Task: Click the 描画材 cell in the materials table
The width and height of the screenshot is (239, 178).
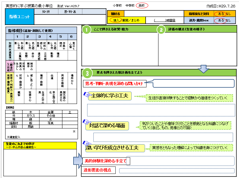Action: [x=14, y=123]
